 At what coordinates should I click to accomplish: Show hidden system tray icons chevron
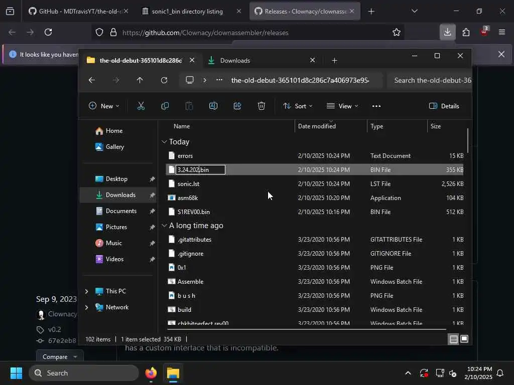(x=408, y=373)
